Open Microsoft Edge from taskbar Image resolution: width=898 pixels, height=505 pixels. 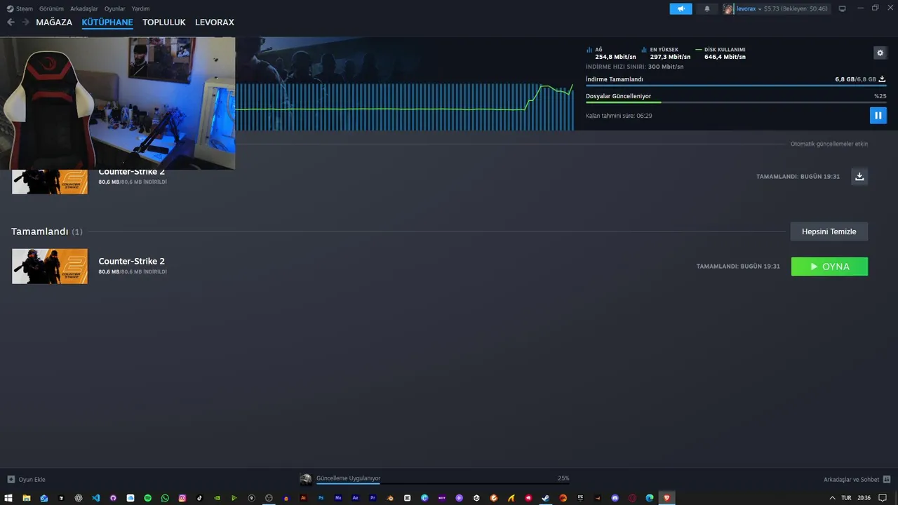(650, 498)
